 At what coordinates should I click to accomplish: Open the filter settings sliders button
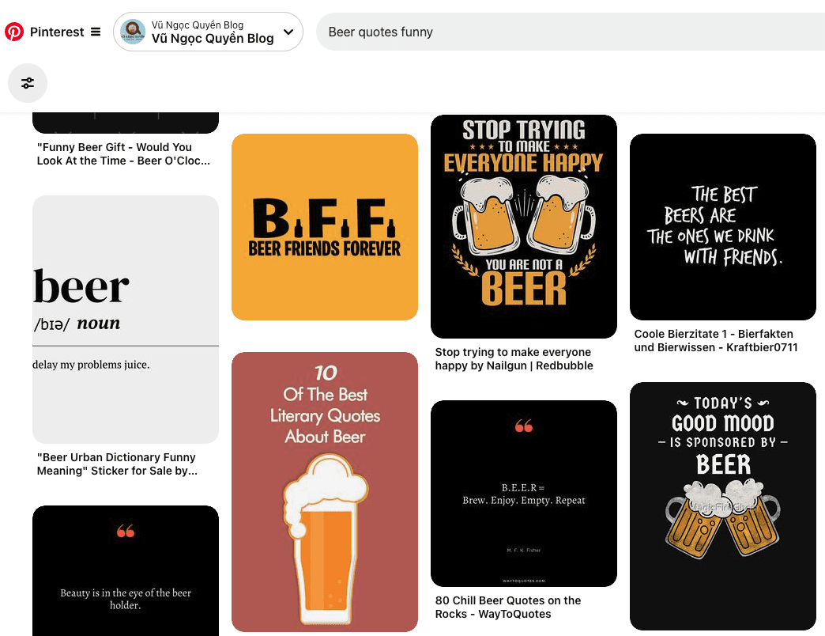click(x=28, y=82)
